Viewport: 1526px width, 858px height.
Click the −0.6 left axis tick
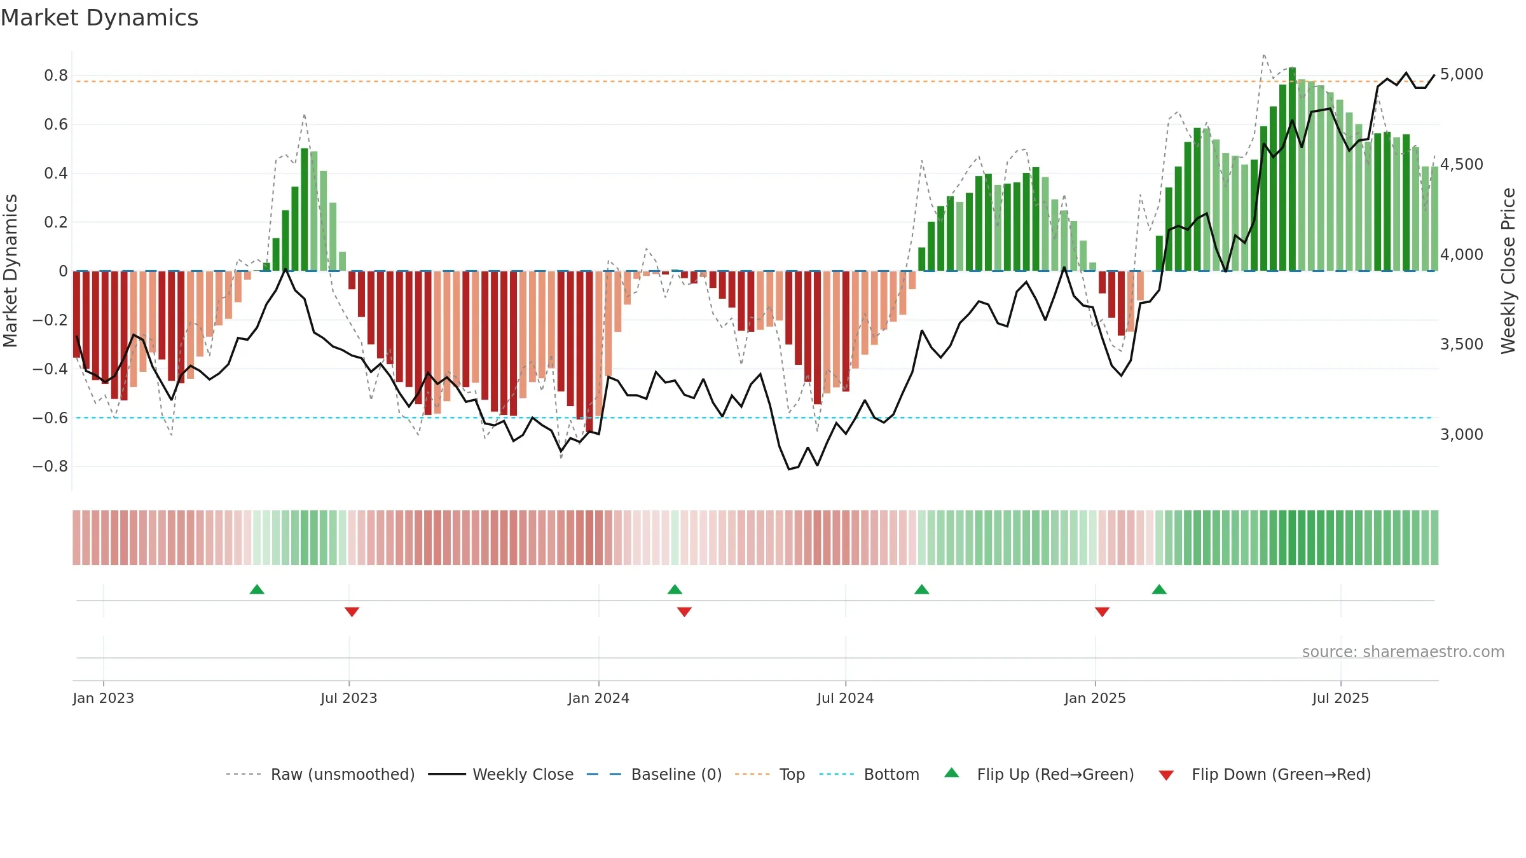click(x=50, y=418)
